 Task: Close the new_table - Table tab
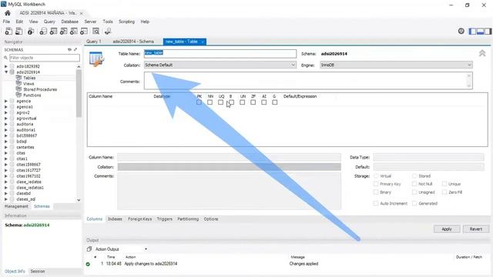tap(203, 42)
